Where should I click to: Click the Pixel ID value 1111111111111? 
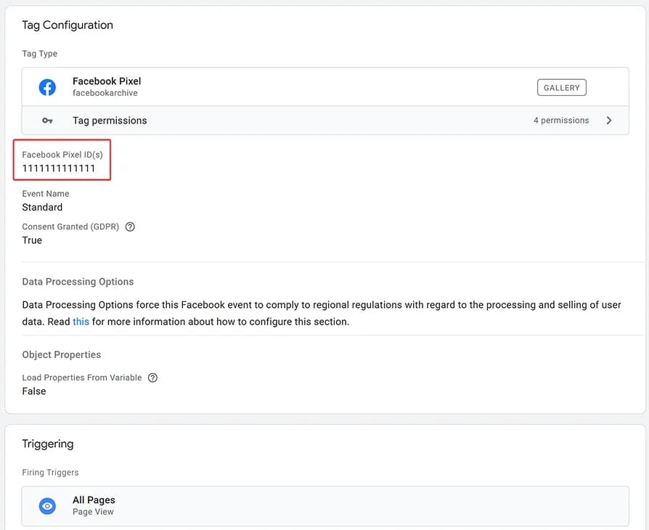pos(58,168)
